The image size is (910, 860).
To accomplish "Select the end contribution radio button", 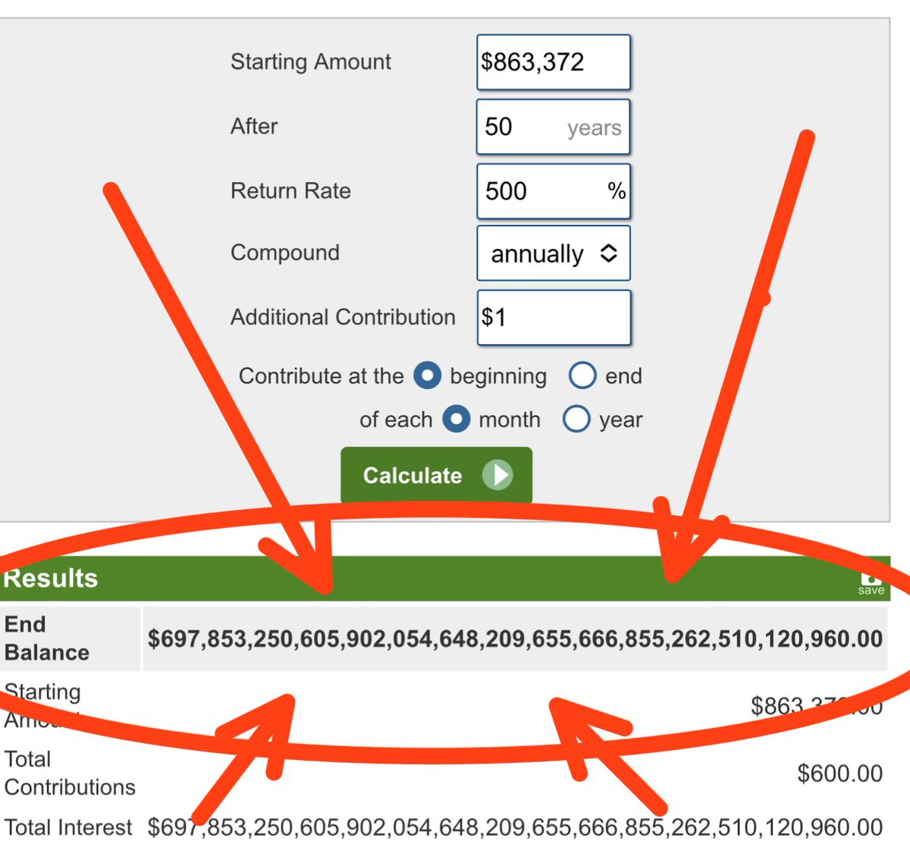I will pos(582,375).
